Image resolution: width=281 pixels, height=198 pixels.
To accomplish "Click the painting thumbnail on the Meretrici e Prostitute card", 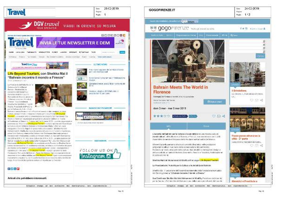I will 247,165.
